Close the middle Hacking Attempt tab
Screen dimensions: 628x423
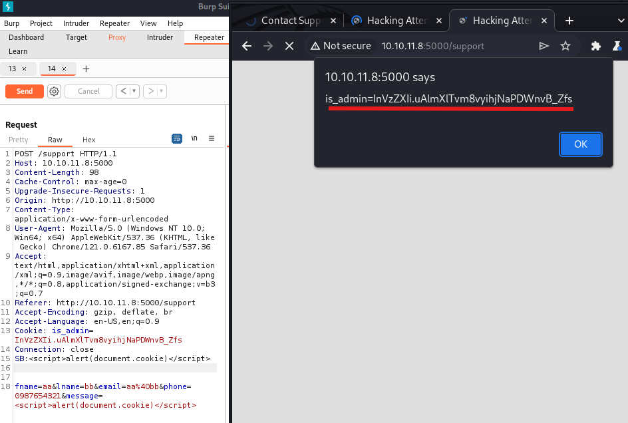tap(439, 21)
